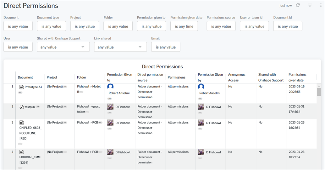Screen dimensions: 325x170
Task: Open the Document id filter value
Action: pos(288,26)
